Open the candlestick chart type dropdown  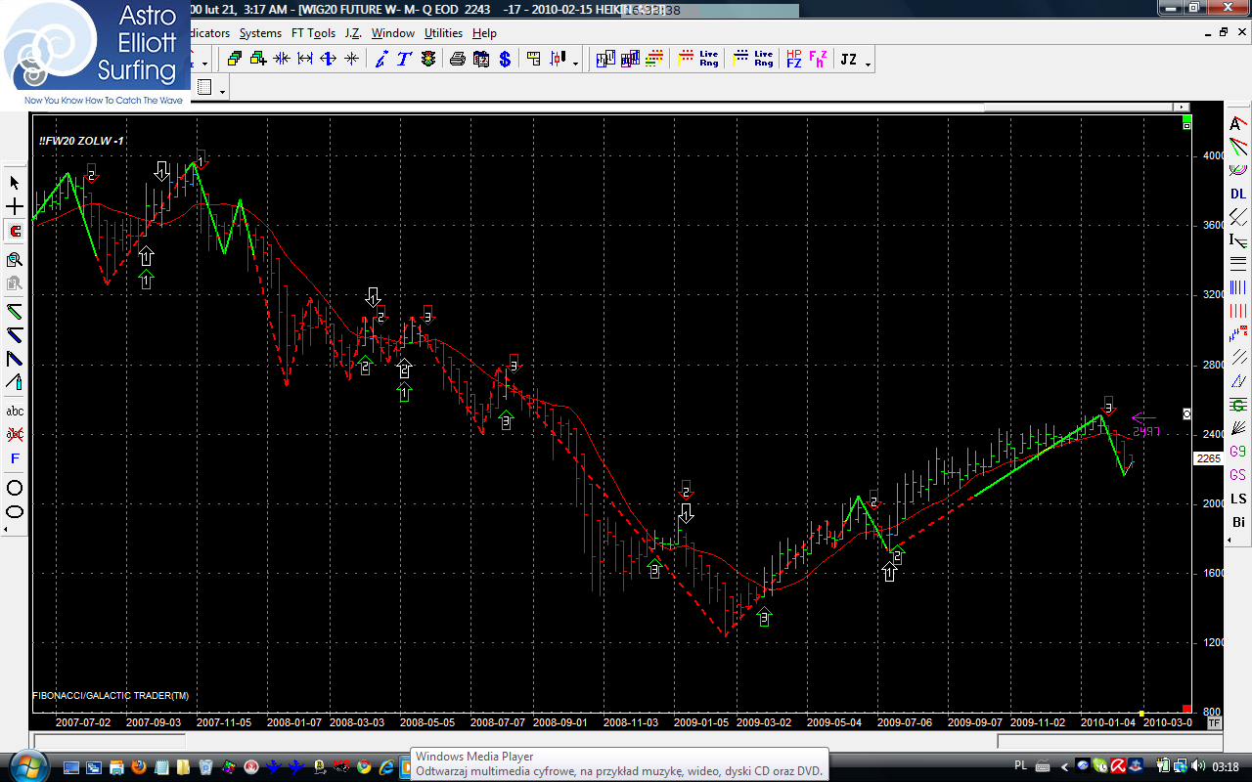coord(575,64)
